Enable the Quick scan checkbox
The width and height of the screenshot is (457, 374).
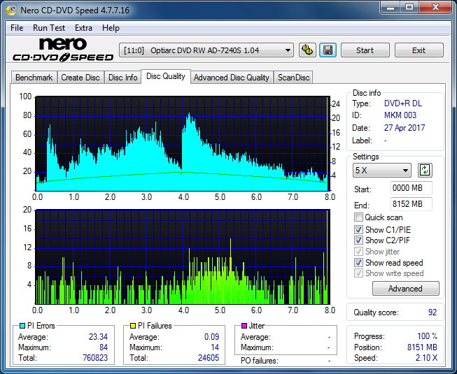358,217
